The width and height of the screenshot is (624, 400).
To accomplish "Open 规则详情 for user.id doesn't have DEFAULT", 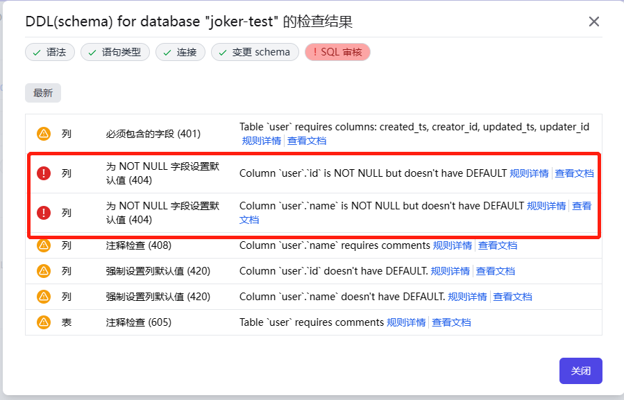I will 450,271.
